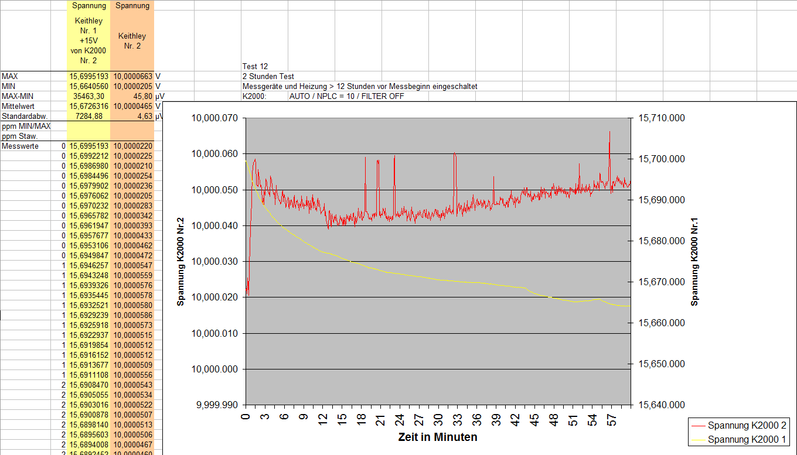The width and height of the screenshot is (797, 455).
Task: Click the MAX-MIN value 35463,30 cell
Action: point(88,96)
